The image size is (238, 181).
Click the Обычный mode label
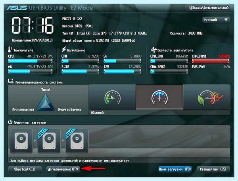coord(97,113)
